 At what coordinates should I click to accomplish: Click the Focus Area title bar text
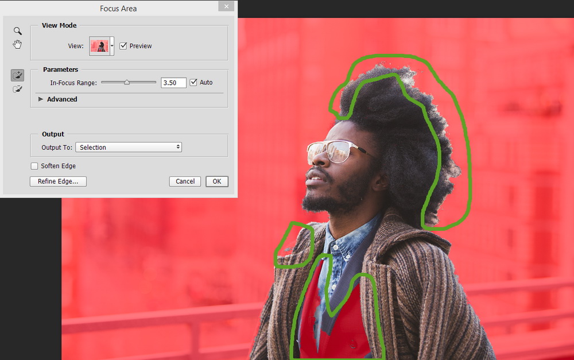(118, 9)
